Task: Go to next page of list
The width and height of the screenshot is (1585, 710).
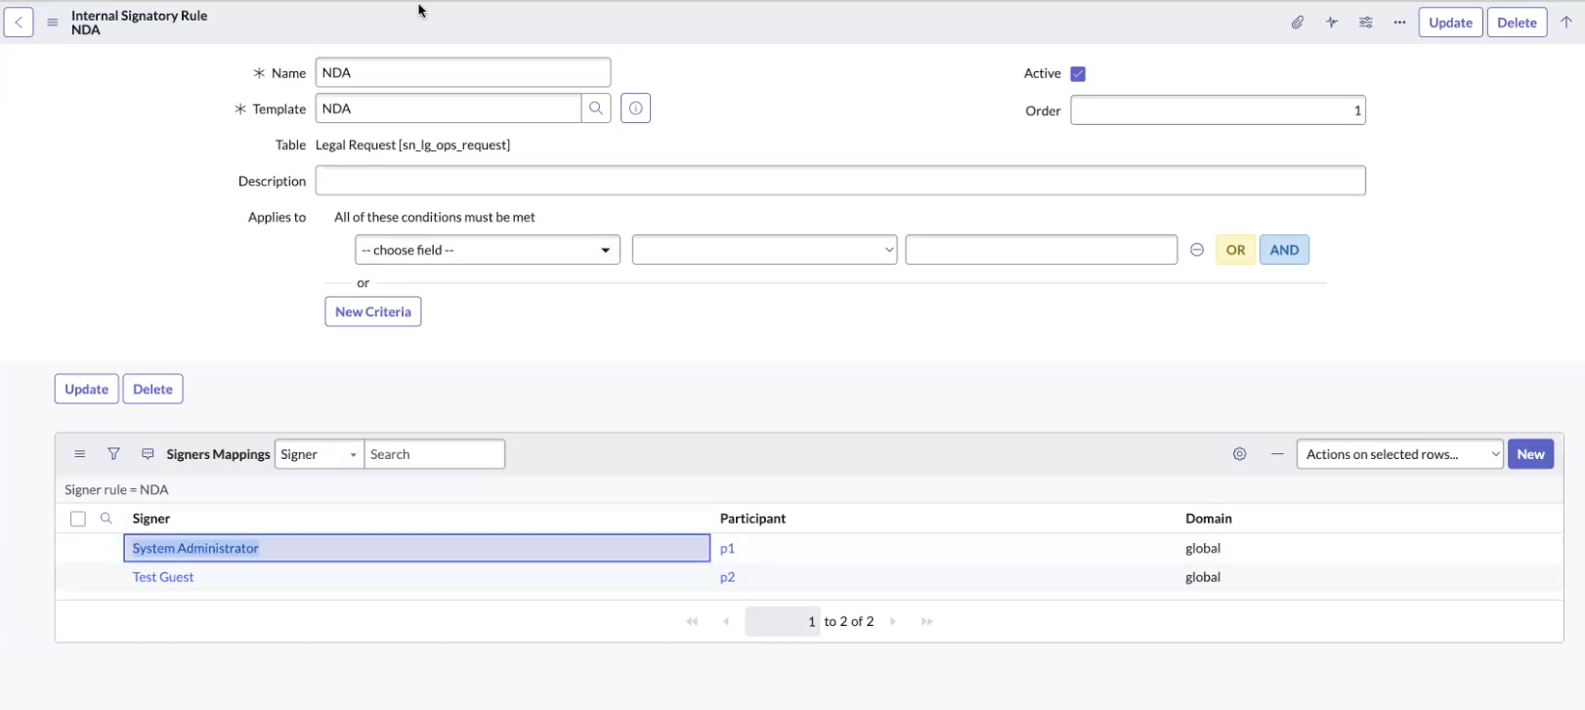Action: (x=893, y=621)
